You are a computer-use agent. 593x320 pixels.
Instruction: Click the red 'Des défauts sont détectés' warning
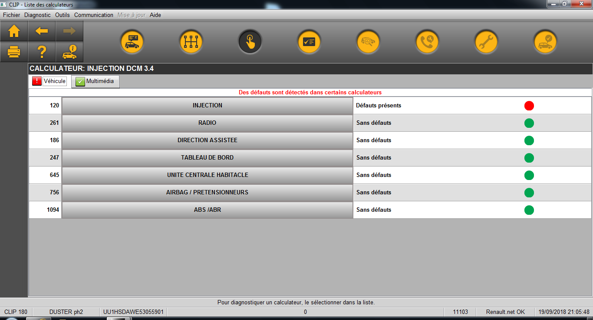[310, 93]
